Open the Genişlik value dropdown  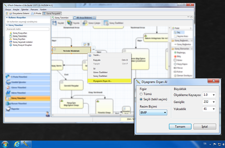[209, 102]
